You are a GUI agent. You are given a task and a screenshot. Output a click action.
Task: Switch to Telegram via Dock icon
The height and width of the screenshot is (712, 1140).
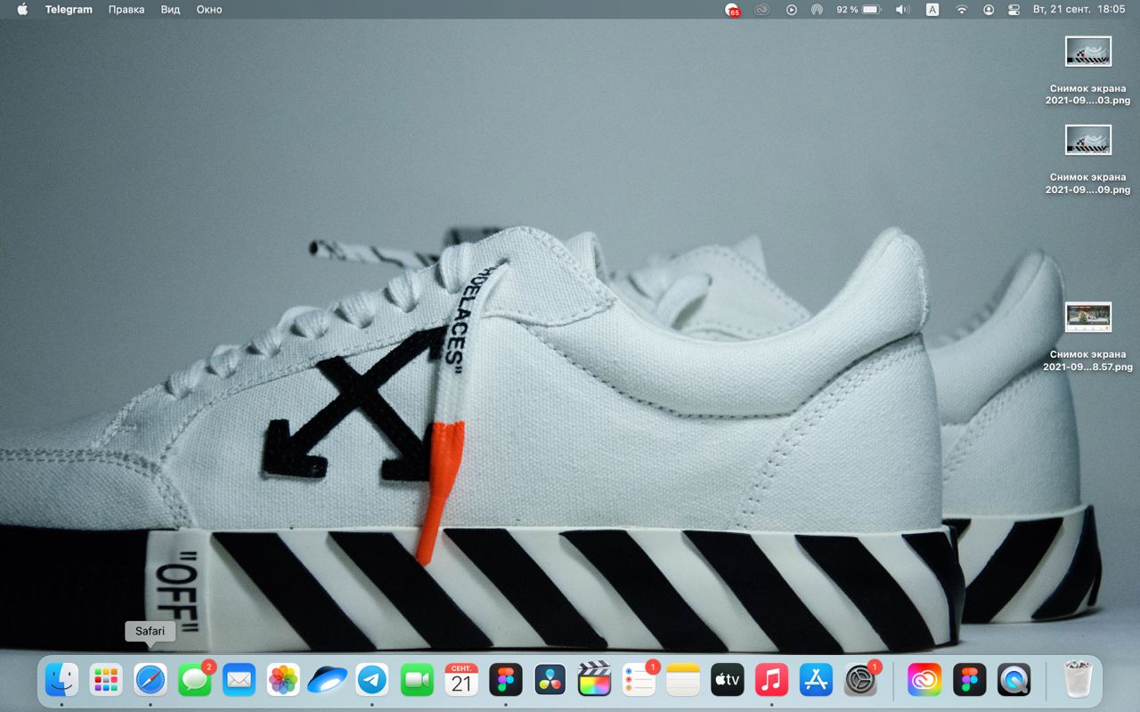[372, 681]
